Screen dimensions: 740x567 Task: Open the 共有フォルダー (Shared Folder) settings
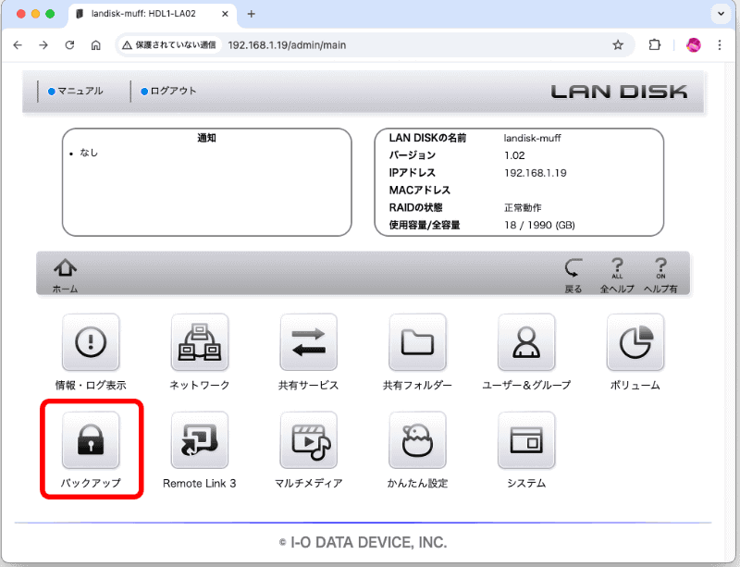(x=416, y=342)
